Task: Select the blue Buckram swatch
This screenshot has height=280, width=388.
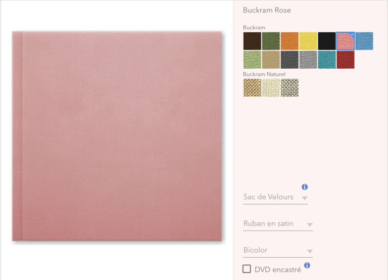Action: click(364, 41)
